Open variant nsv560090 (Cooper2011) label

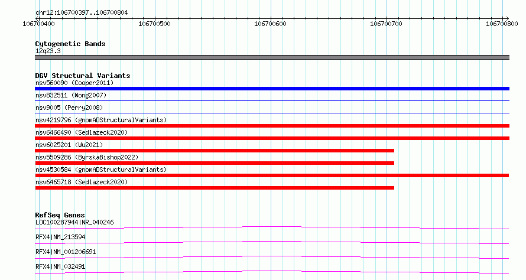click(74, 83)
